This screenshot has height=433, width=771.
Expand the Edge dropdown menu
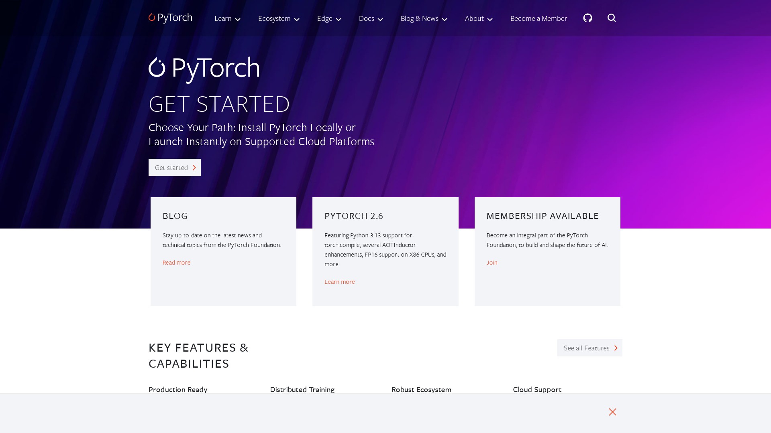coord(329,18)
